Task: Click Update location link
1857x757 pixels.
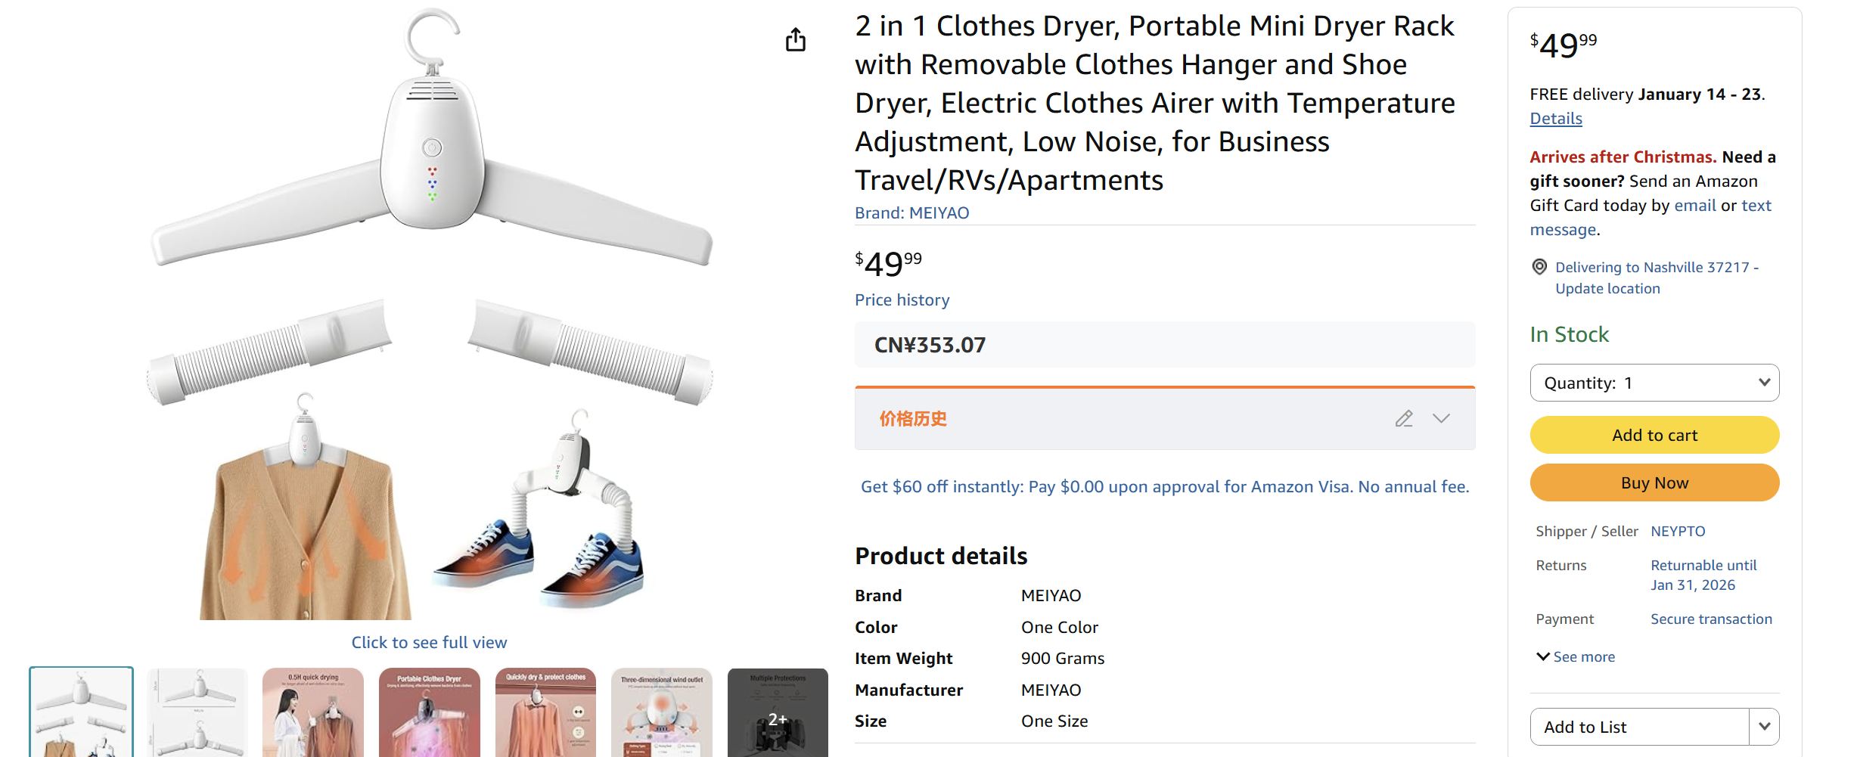Action: [1607, 288]
